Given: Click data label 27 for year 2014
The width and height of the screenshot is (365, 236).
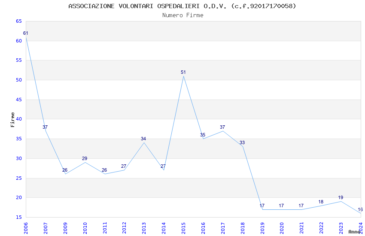Looking at the screenshot, I should (x=163, y=166).
